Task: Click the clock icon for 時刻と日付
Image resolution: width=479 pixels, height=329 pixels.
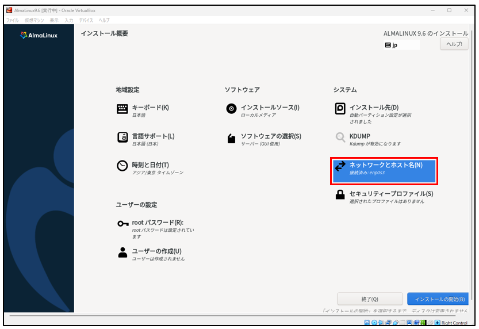Action: (x=122, y=167)
